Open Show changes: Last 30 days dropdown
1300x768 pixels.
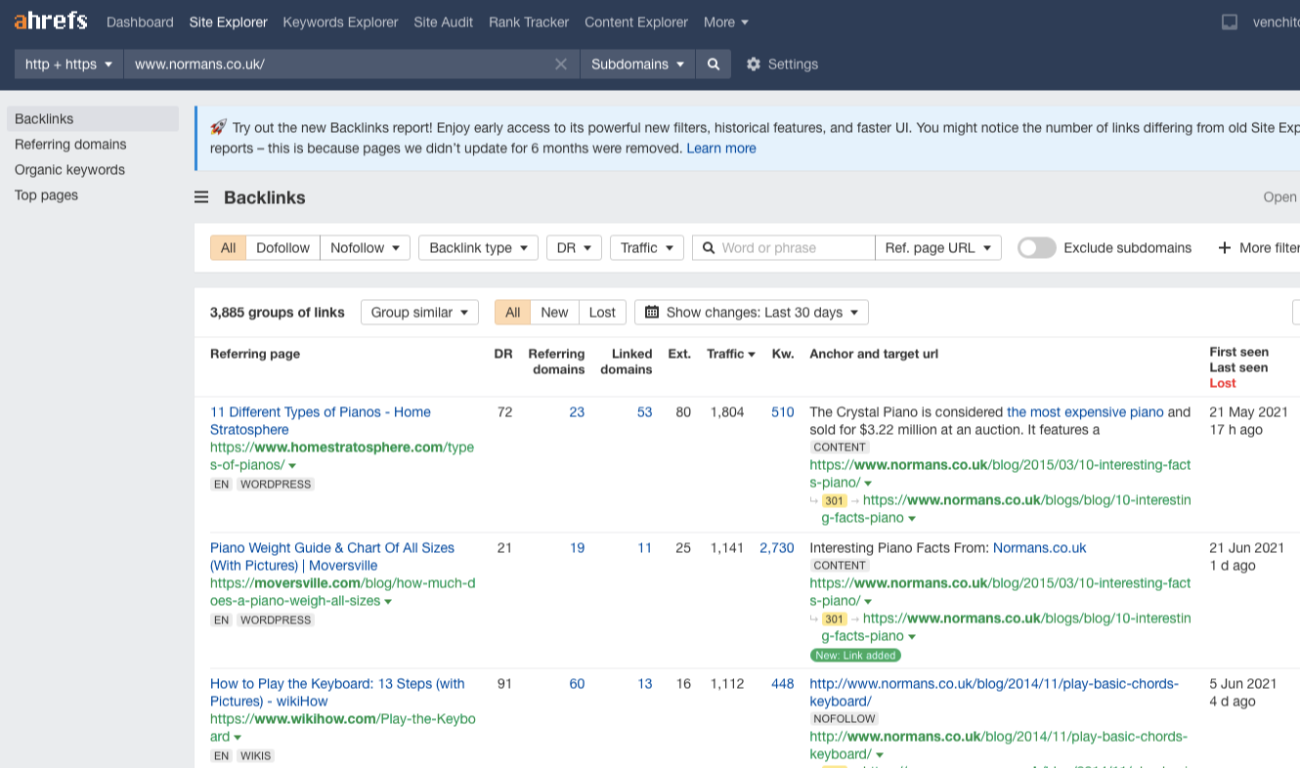(752, 313)
